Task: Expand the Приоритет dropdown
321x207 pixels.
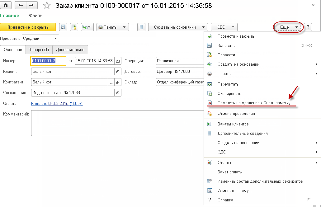Action: (55, 39)
